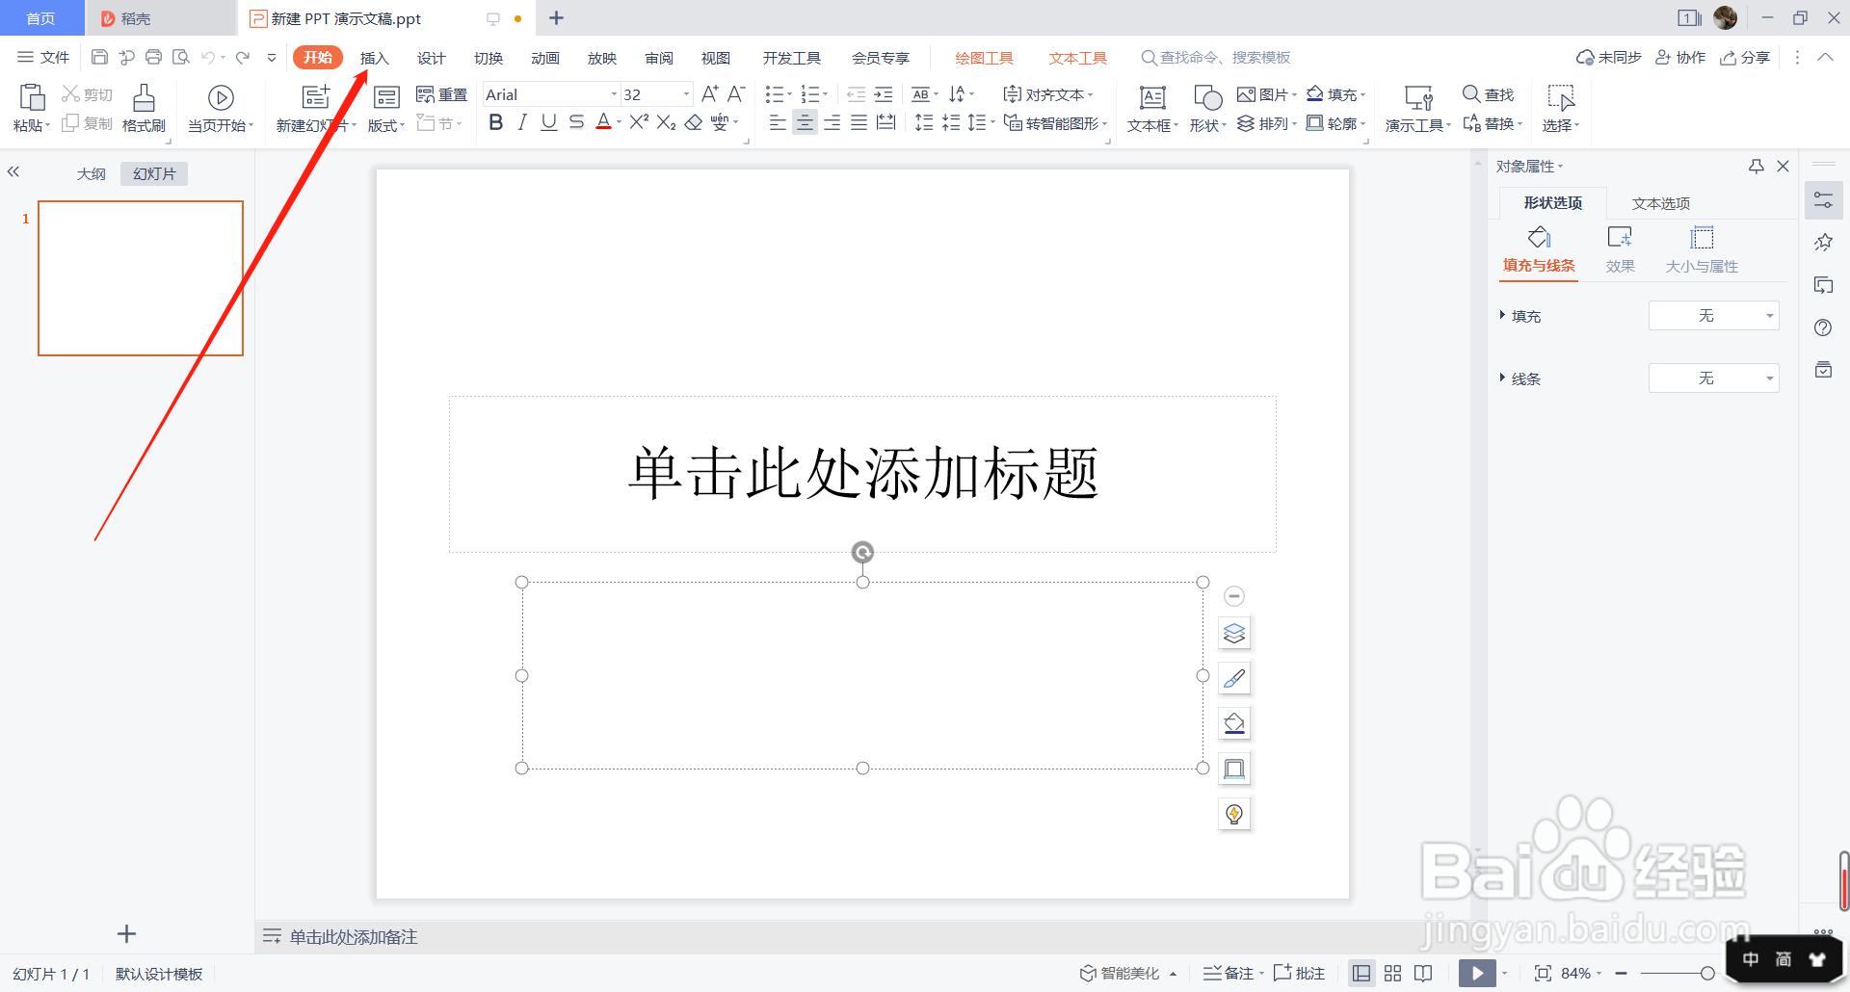The width and height of the screenshot is (1850, 992).
Task: Open the Design (设计) ribbon tab
Action: 431,58
